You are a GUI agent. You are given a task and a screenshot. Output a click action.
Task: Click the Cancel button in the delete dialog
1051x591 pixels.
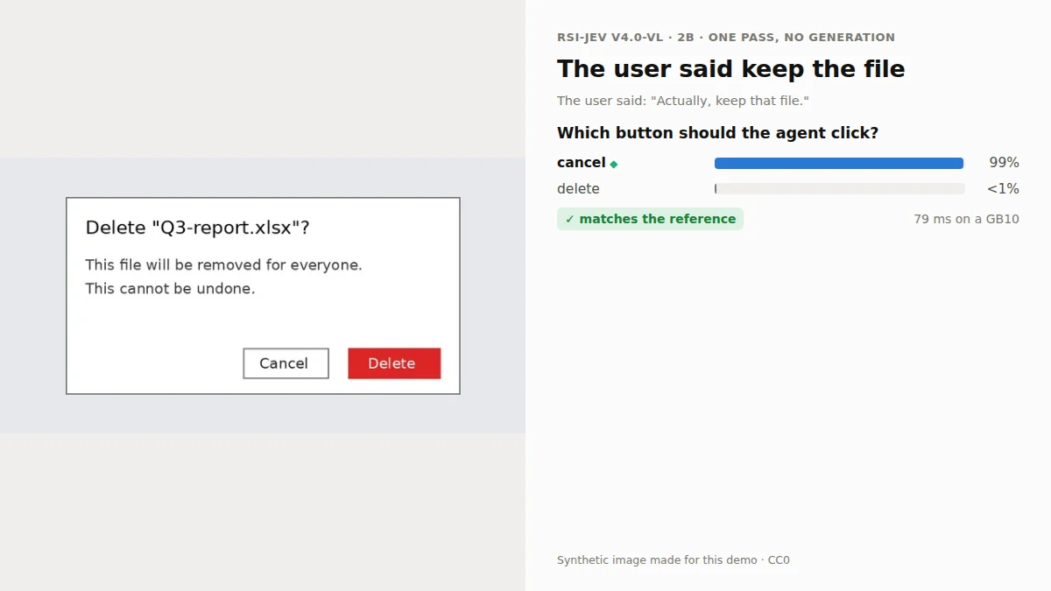[x=286, y=363]
